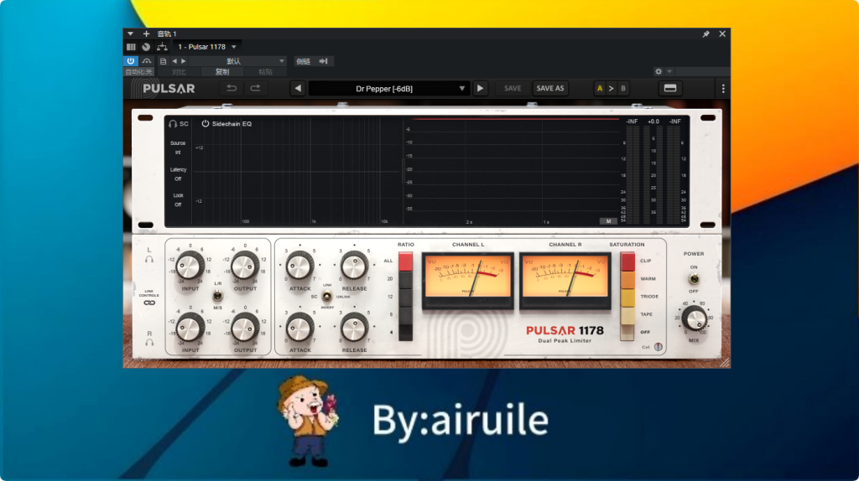The width and height of the screenshot is (859, 481).
Task: Select the TAPE saturation button
Action: coord(627,314)
